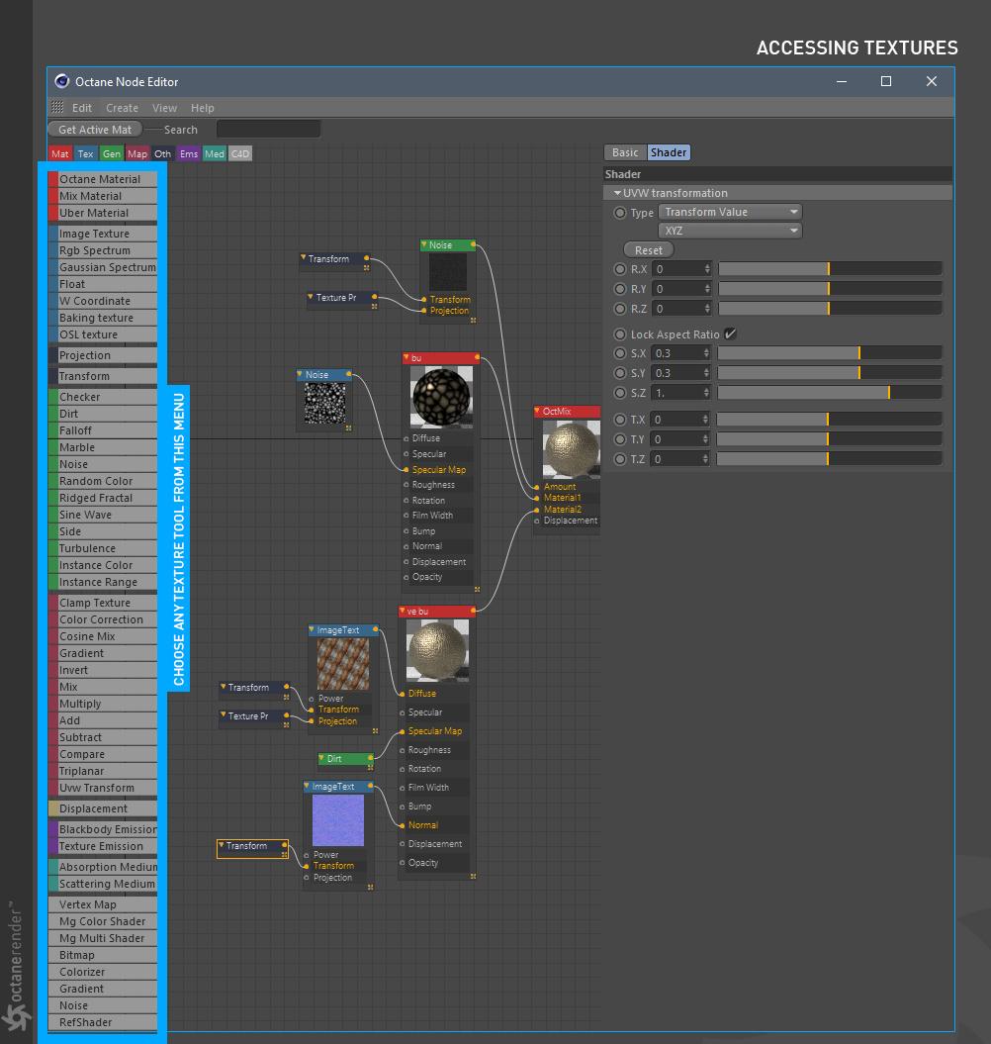Toggle the C4D filter tag
The height and width of the screenshot is (1044, 991).
pyautogui.click(x=240, y=153)
